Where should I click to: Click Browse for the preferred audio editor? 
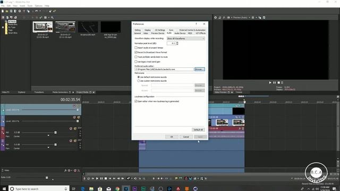200,70
